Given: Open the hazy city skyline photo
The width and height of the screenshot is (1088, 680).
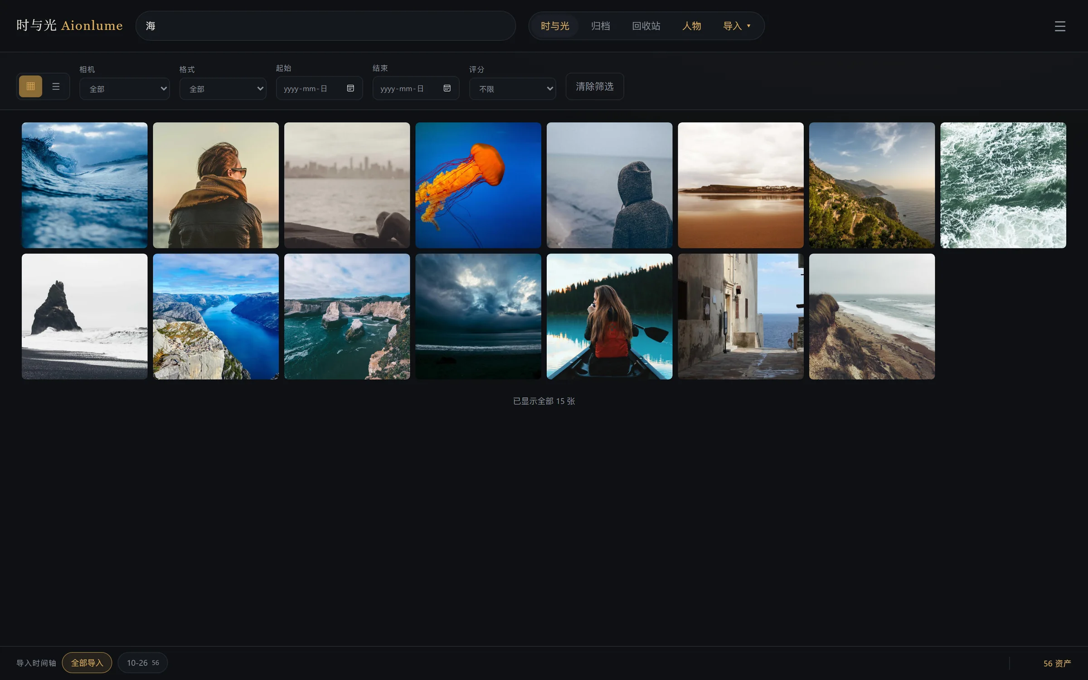Looking at the screenshot, I should 347,185.
